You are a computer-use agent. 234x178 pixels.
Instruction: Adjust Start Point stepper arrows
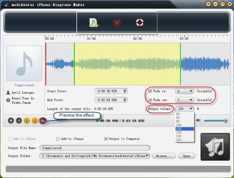click(125, 91)
